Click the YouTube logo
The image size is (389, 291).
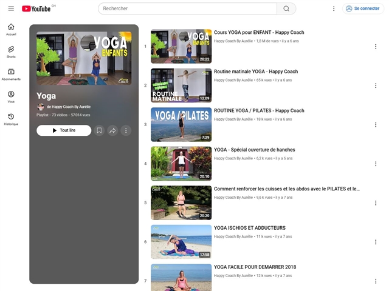point(38,8)
